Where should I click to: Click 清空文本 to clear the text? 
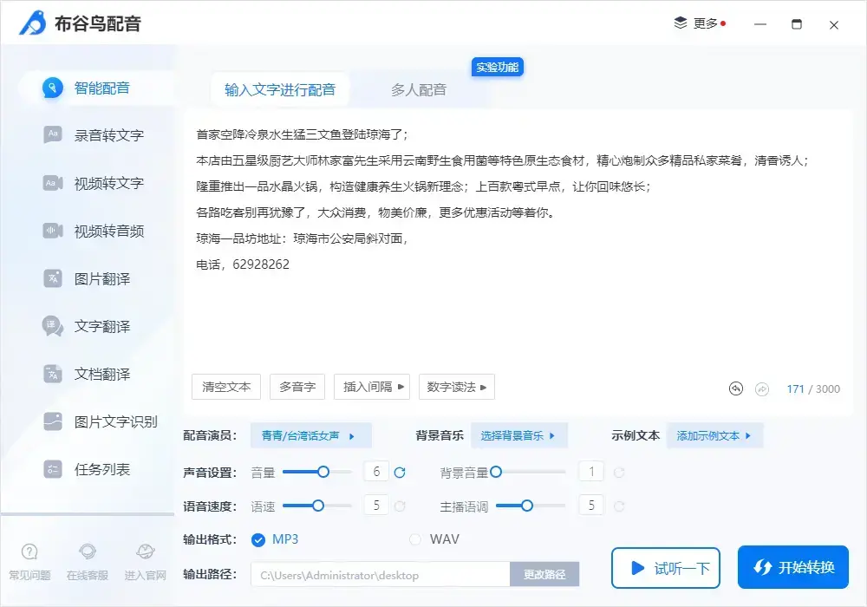(225, 387)
